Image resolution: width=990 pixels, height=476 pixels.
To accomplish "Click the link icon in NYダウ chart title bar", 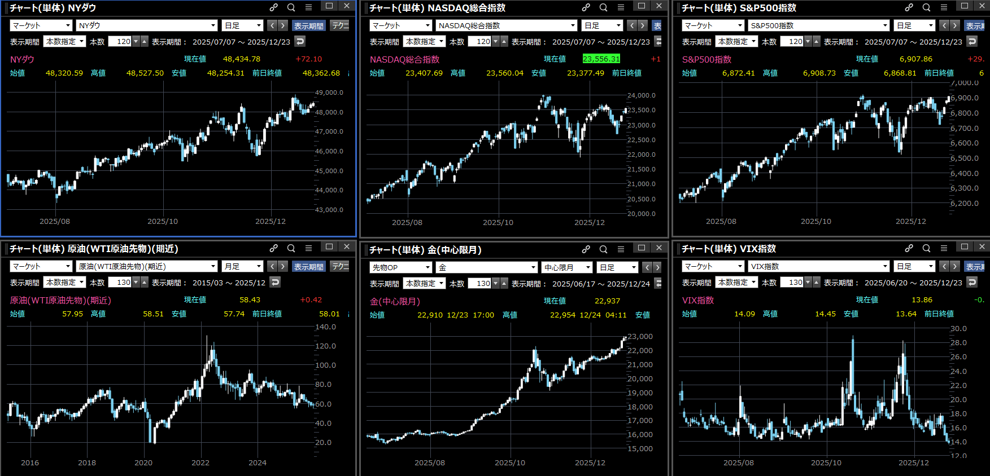I will (274, 7).
